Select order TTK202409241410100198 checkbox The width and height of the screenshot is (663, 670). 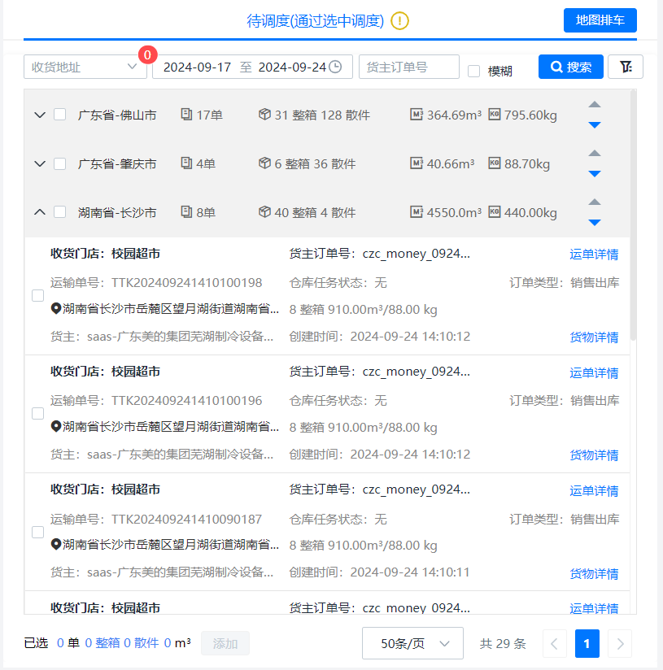[x=37, y=295]
